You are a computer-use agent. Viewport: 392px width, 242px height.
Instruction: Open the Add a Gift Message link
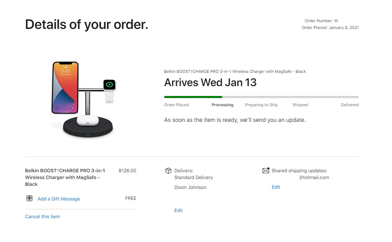(59, 199)
